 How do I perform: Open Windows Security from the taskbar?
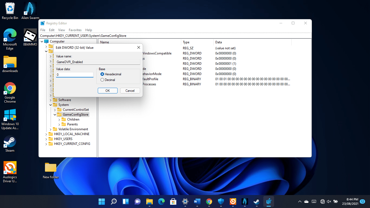(x=221, y=201)
